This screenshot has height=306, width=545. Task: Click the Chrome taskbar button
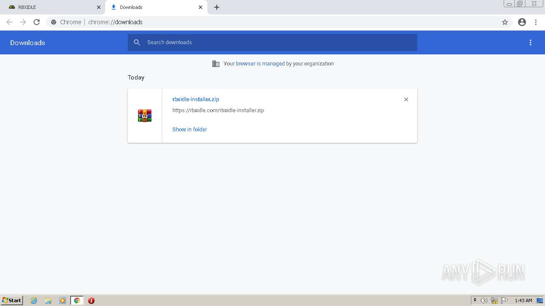[77, 300]
